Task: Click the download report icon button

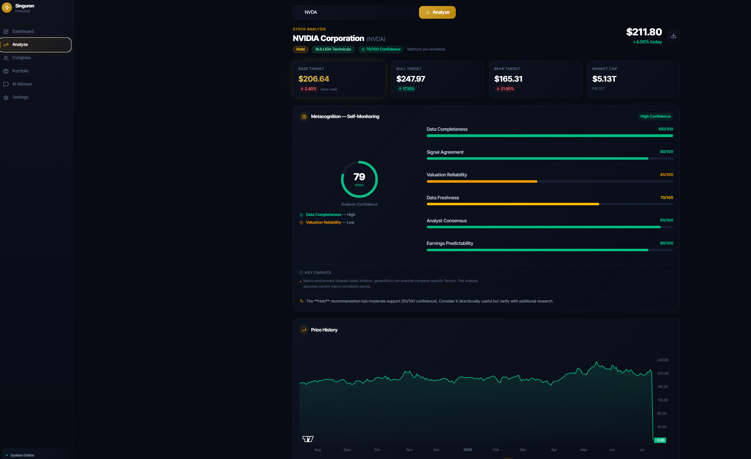Action: pyautogui.click(x=673, y=36)
